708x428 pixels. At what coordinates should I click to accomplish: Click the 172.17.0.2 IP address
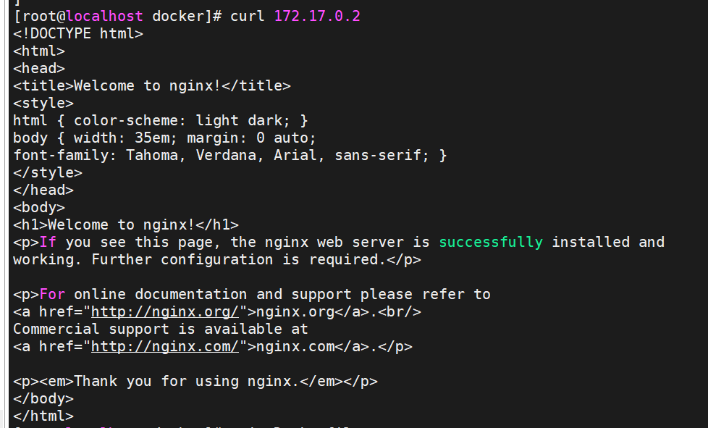coord(317,16)
